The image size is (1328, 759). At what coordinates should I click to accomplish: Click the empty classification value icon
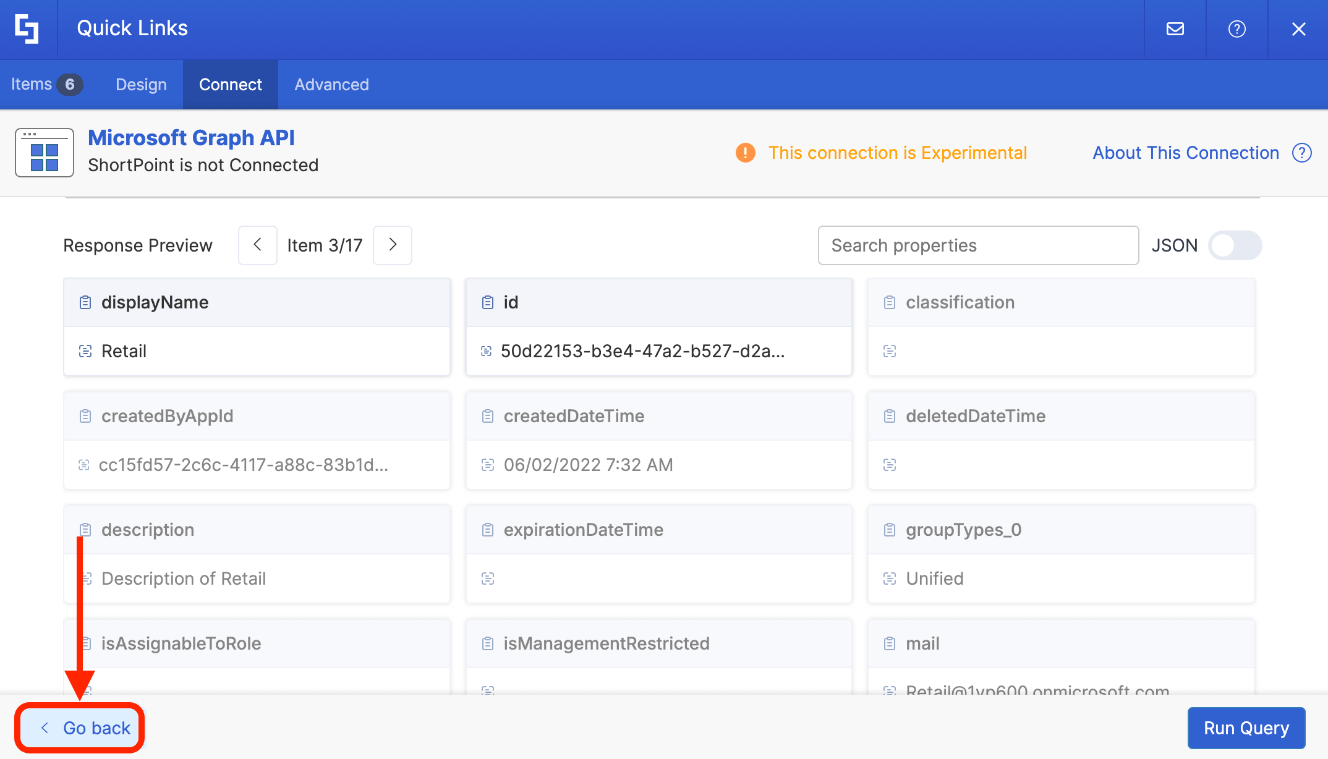tap(890, 351)
